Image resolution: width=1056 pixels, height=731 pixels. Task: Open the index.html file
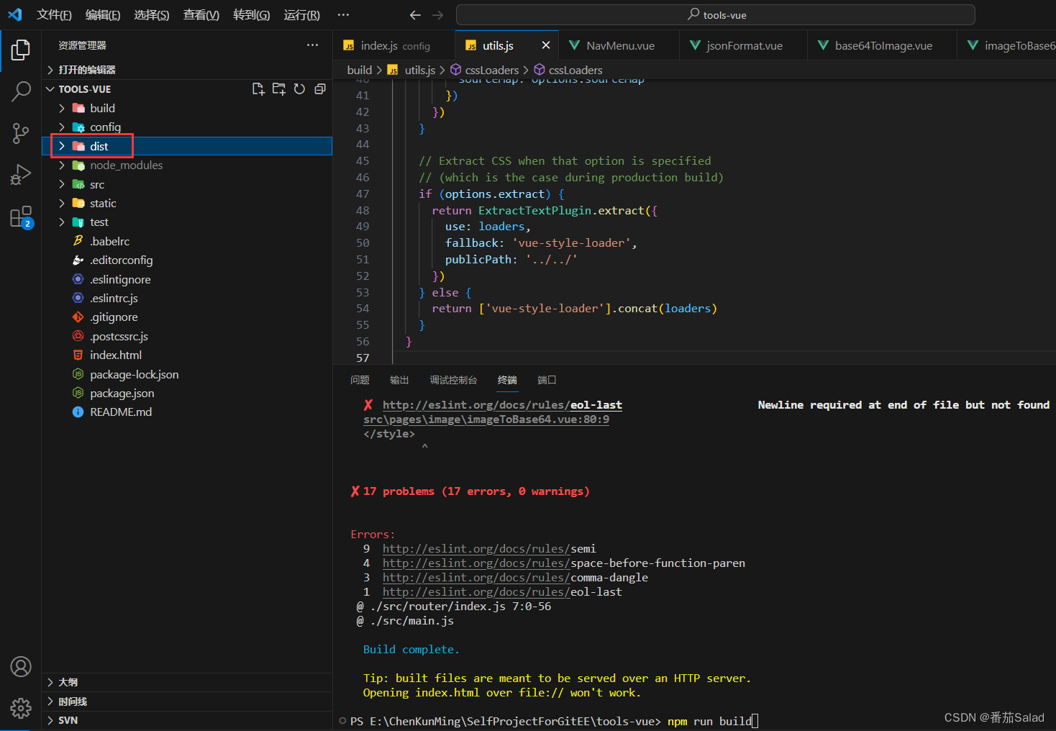187,355
